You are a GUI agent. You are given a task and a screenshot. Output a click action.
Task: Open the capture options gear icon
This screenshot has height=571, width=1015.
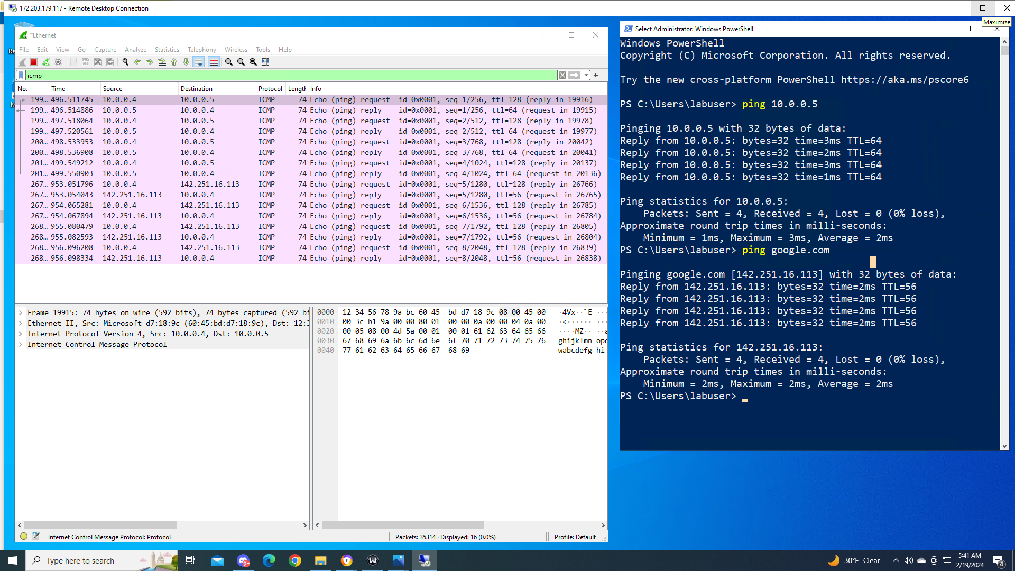click(x=58, y=62)
